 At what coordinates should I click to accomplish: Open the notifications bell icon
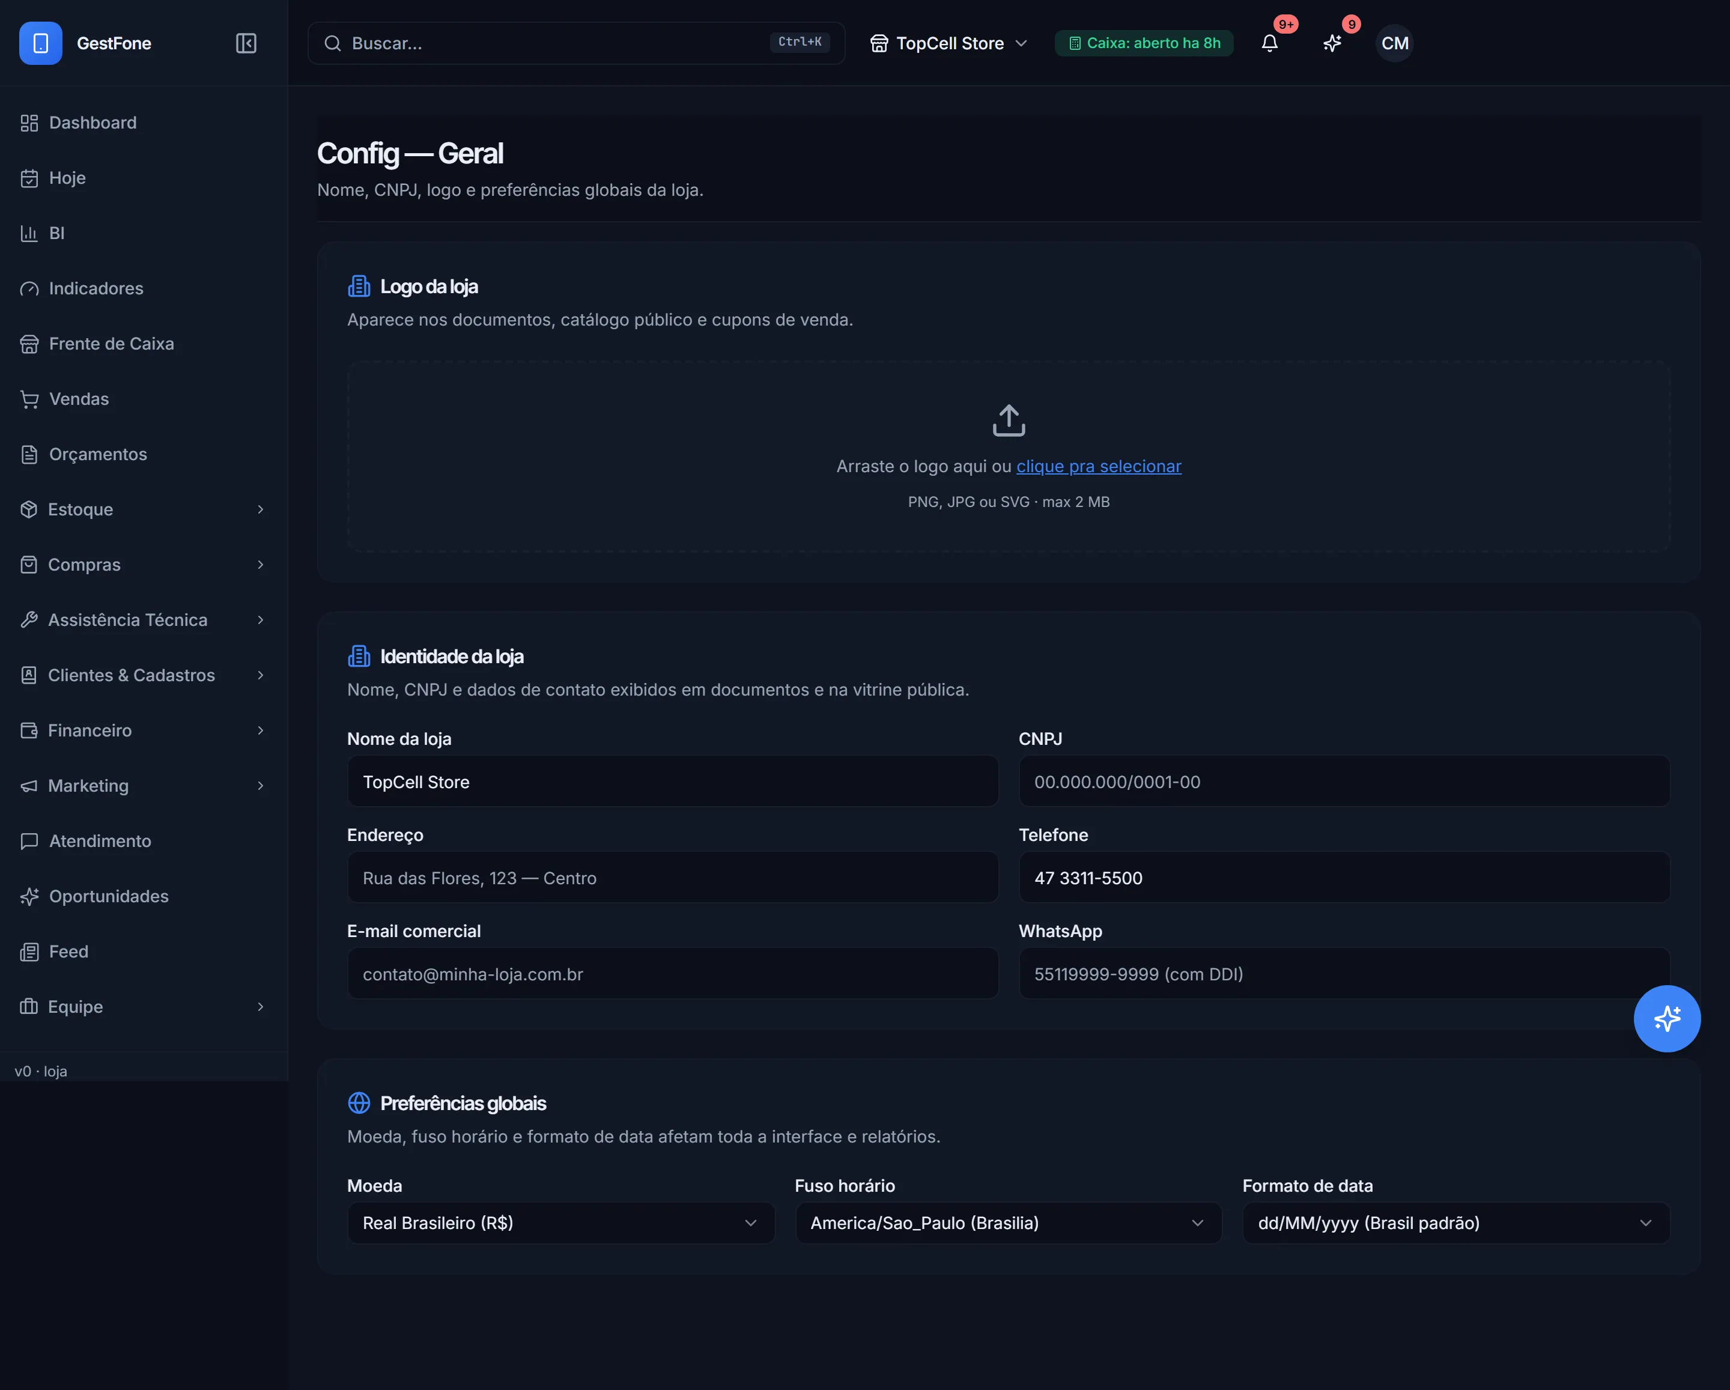tap(1269, 43)
